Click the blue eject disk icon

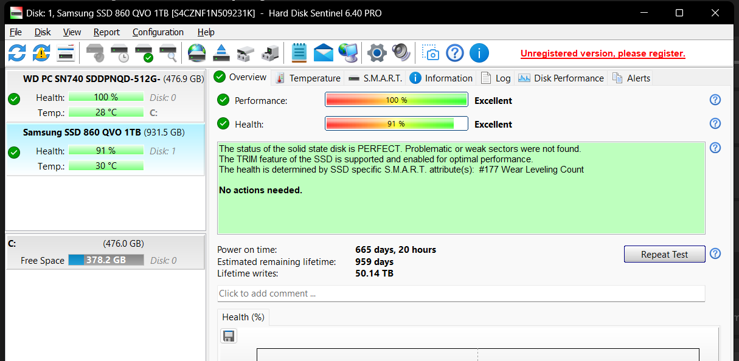221,53
